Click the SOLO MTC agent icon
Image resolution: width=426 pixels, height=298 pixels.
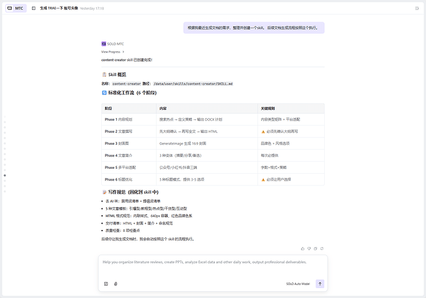[x=104, y=44]
